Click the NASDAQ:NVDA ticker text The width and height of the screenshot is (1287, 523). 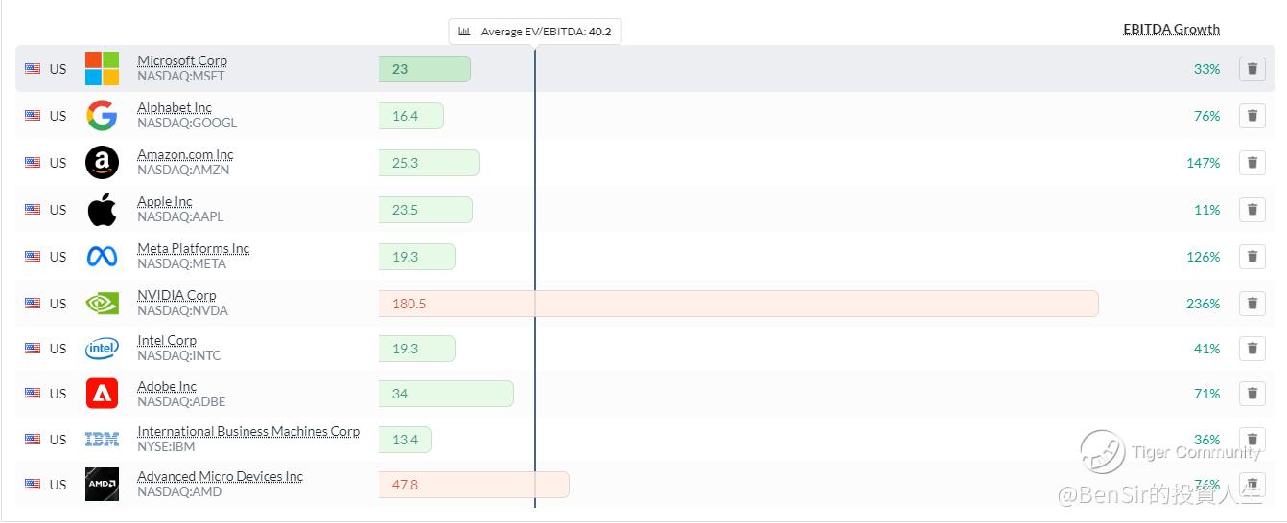click(x=182, y=311)
